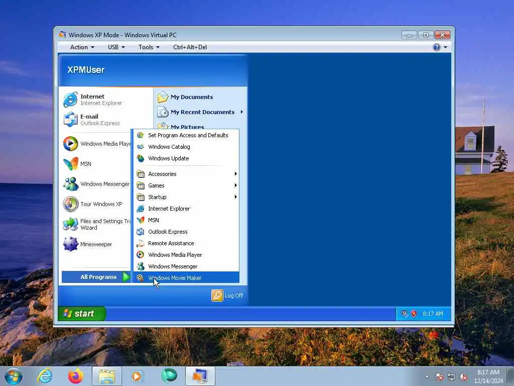Launch Firefox from Windows 7 taskbar
514x386 pixels.
click(x=75, y=376)
